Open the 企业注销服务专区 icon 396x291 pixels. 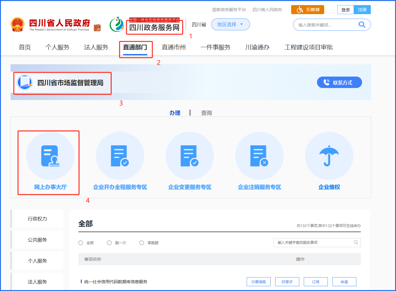259,156
